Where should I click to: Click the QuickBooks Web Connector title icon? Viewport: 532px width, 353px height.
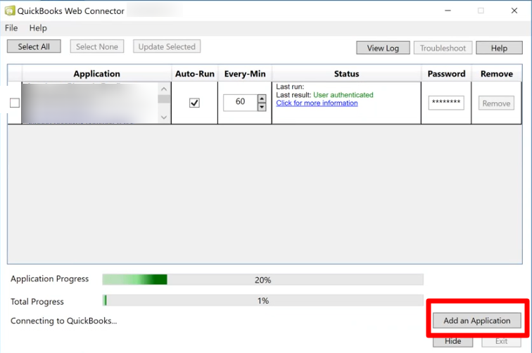pos(10,11)
